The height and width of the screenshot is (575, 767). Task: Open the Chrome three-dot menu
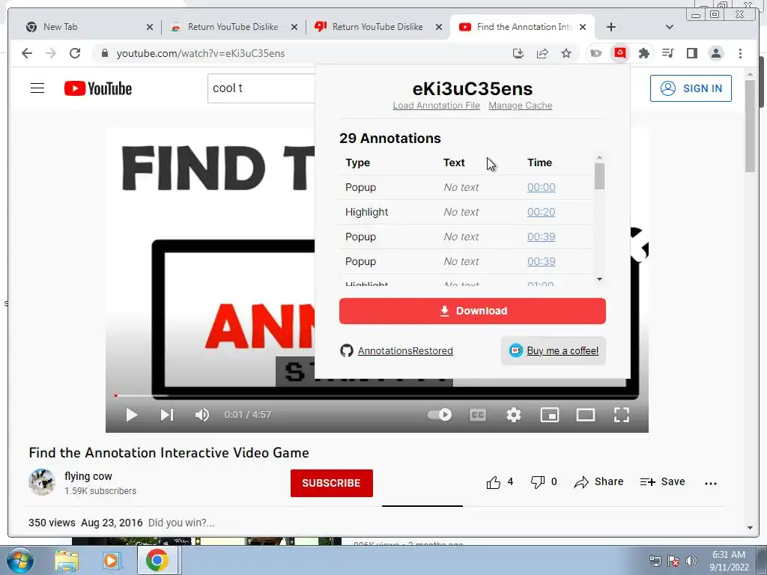click(x=740, y=53)
